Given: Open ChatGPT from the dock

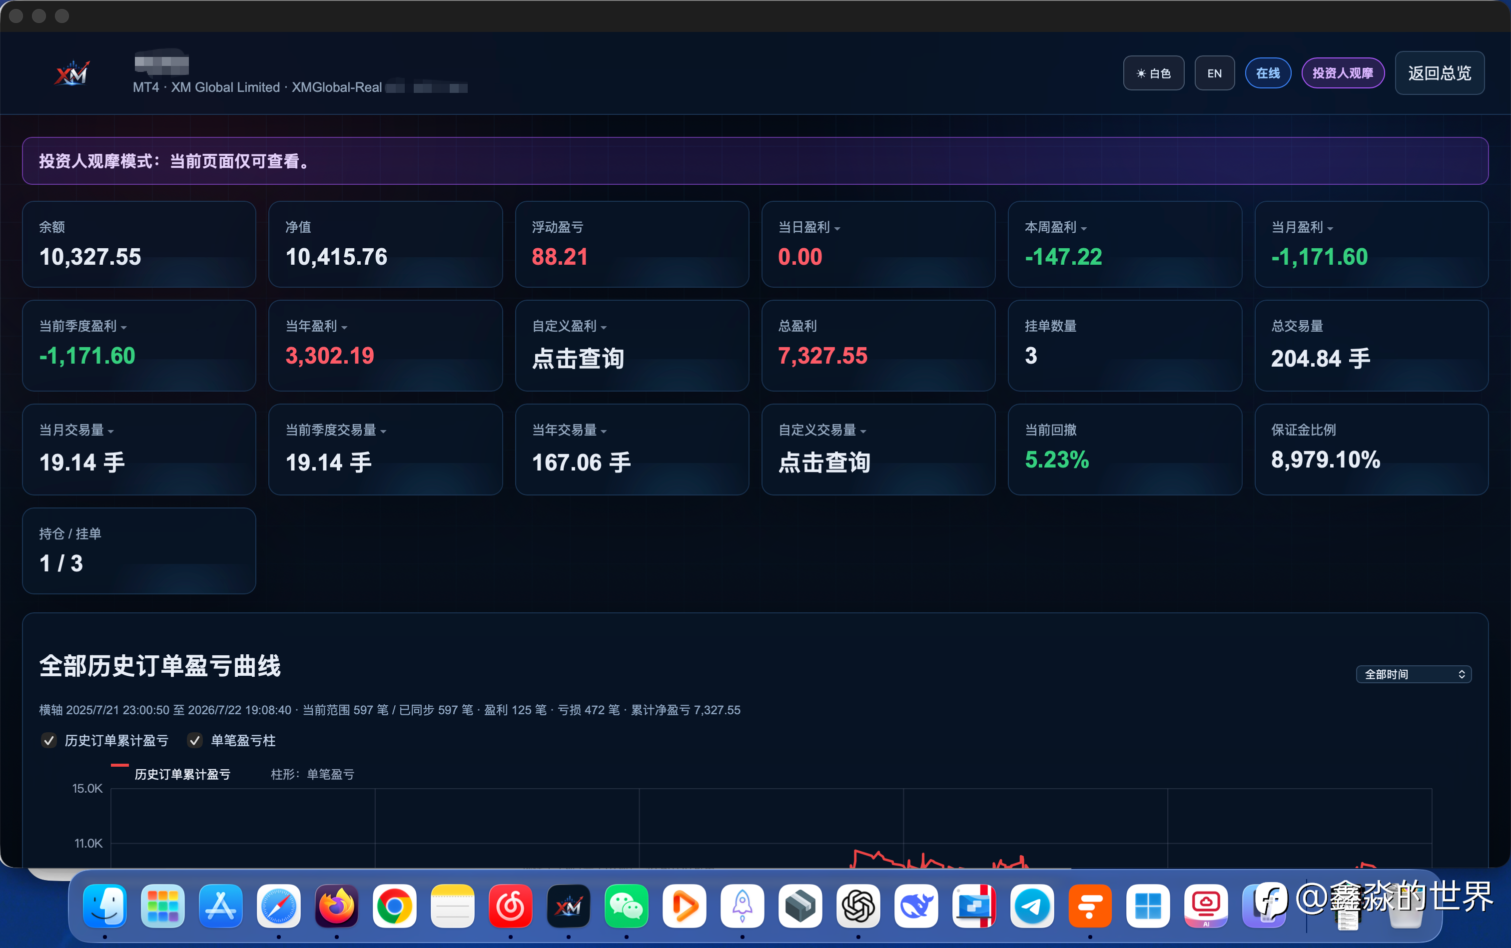Looking at the screenshot, I should [858, 906].
